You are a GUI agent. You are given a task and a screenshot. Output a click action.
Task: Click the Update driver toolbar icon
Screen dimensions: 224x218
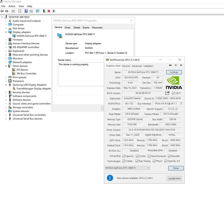point(44,11)
